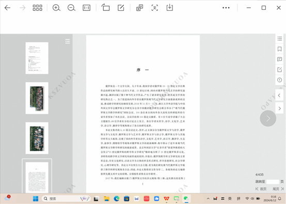286x204 pixels.
Task: Open the blue cloud app in taskbar
Action: point(156,198)
